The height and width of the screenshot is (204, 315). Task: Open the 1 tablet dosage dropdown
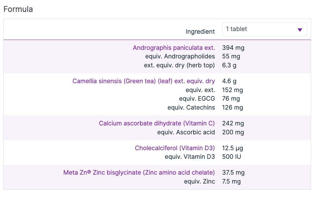pos(264,29)
